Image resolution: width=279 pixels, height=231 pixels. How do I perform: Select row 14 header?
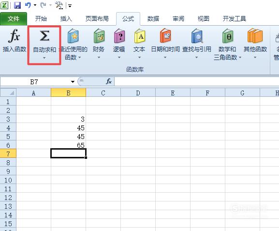(8, 215)
